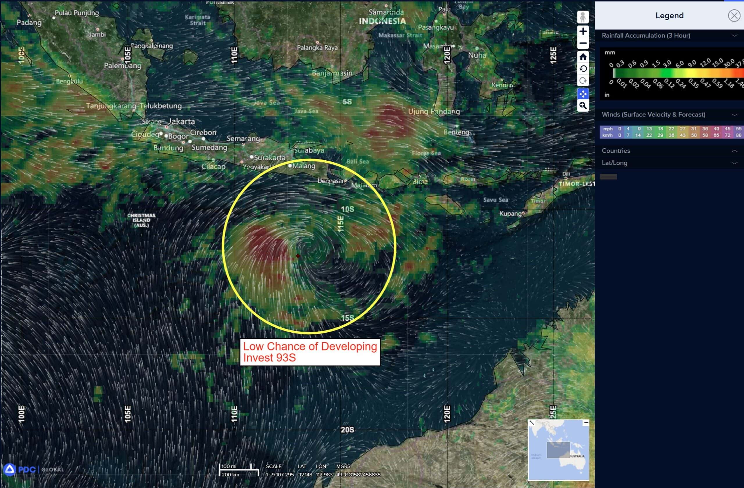Click the home extent icon
Screen dimensions: 744x488
(x=583, y=57)
